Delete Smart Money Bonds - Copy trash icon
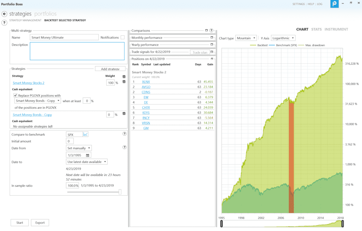The image size is (362, 231). click(x=124, y=114)
